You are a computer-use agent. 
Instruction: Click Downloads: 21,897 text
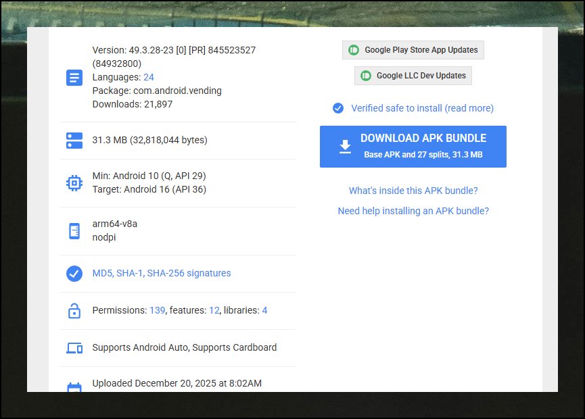point(133,104)
